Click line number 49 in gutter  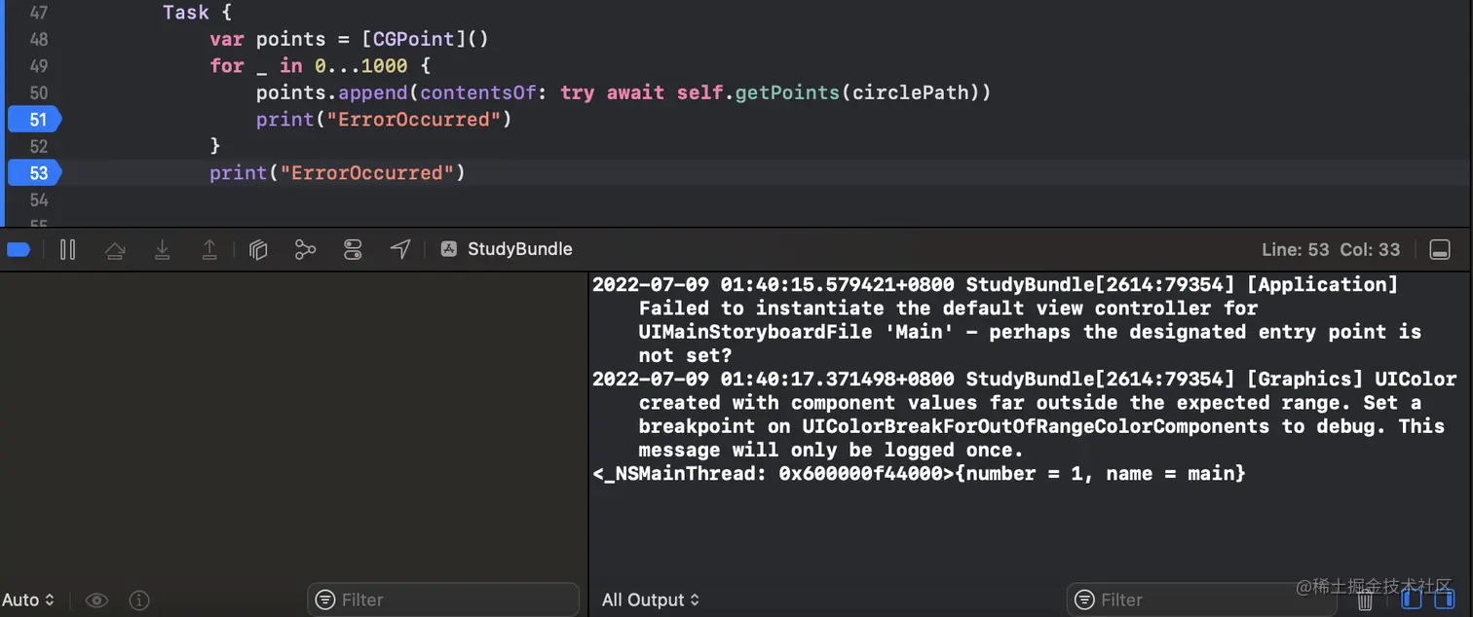coord(38,66)
